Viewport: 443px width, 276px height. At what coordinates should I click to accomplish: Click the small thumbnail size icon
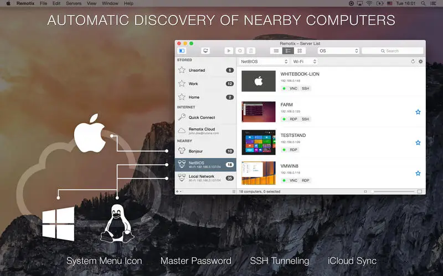point(365,192)
